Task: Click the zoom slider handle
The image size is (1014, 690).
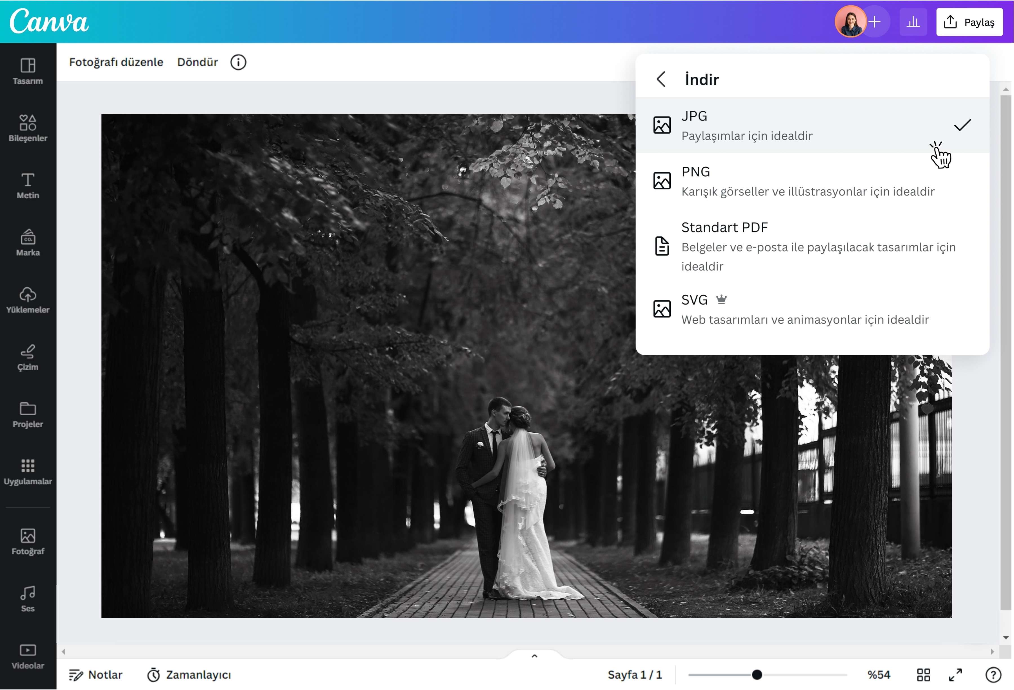Action: coord(757,675)
